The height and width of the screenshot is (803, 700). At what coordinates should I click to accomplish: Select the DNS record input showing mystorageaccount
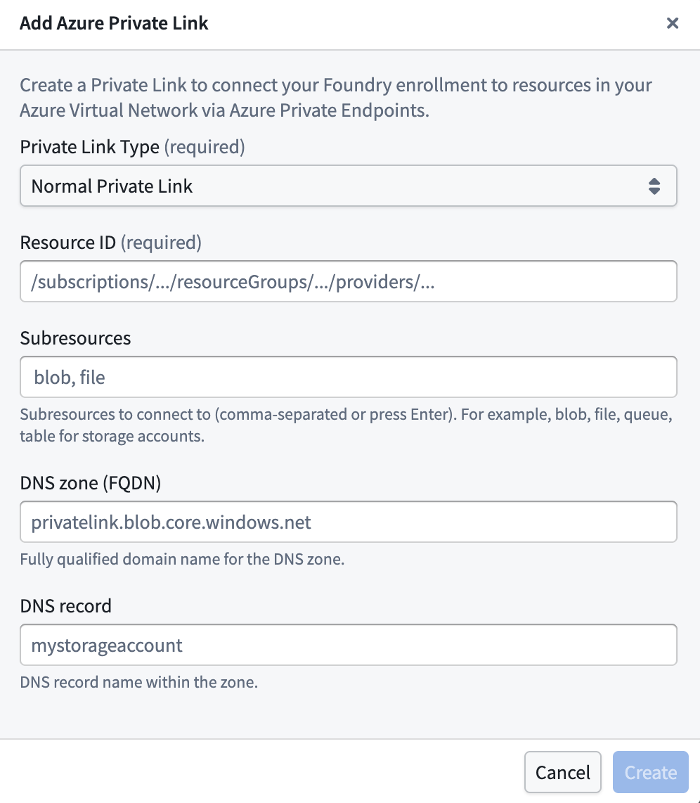(x=349, y=644)
